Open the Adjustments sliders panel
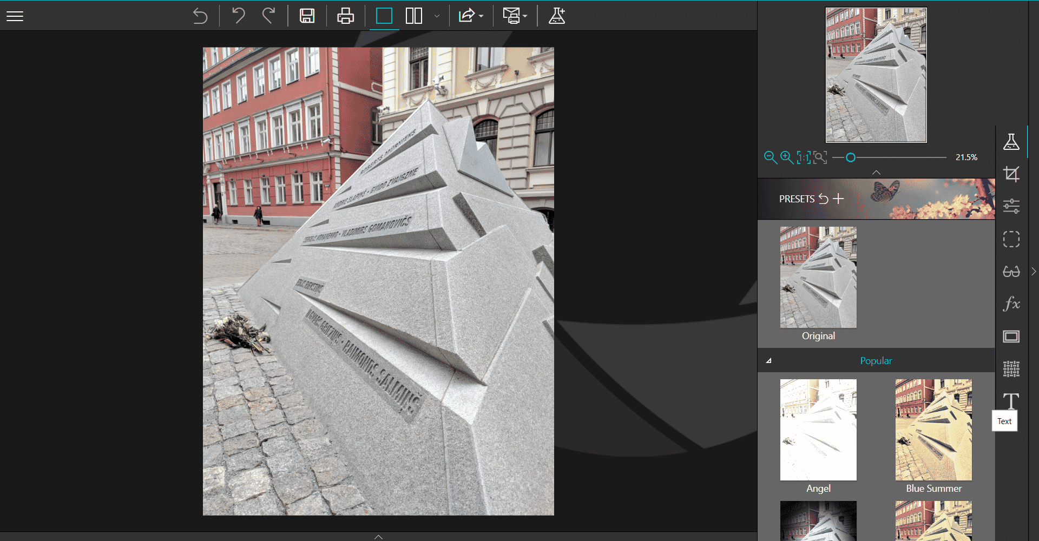The width and height of the screenshot is (1039, 541). [1011, 206]
